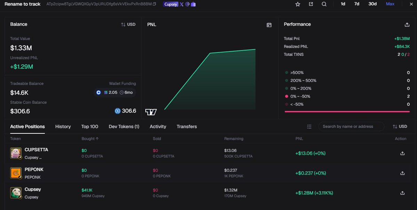The height and width of the screenshot is (210, 417).
Task: Open the PEPONK token thumbnail
Action: pos(16,173)
